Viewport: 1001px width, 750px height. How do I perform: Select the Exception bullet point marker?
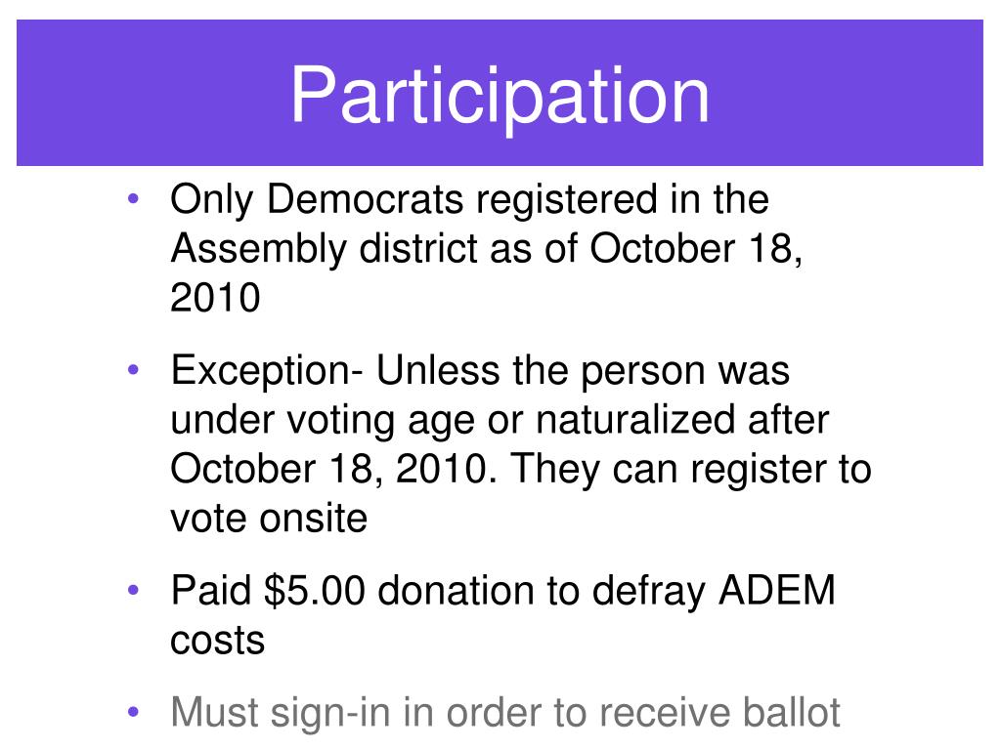point(133,369)
